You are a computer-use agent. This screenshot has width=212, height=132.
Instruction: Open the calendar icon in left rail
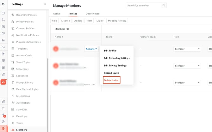tap(3, 13)
